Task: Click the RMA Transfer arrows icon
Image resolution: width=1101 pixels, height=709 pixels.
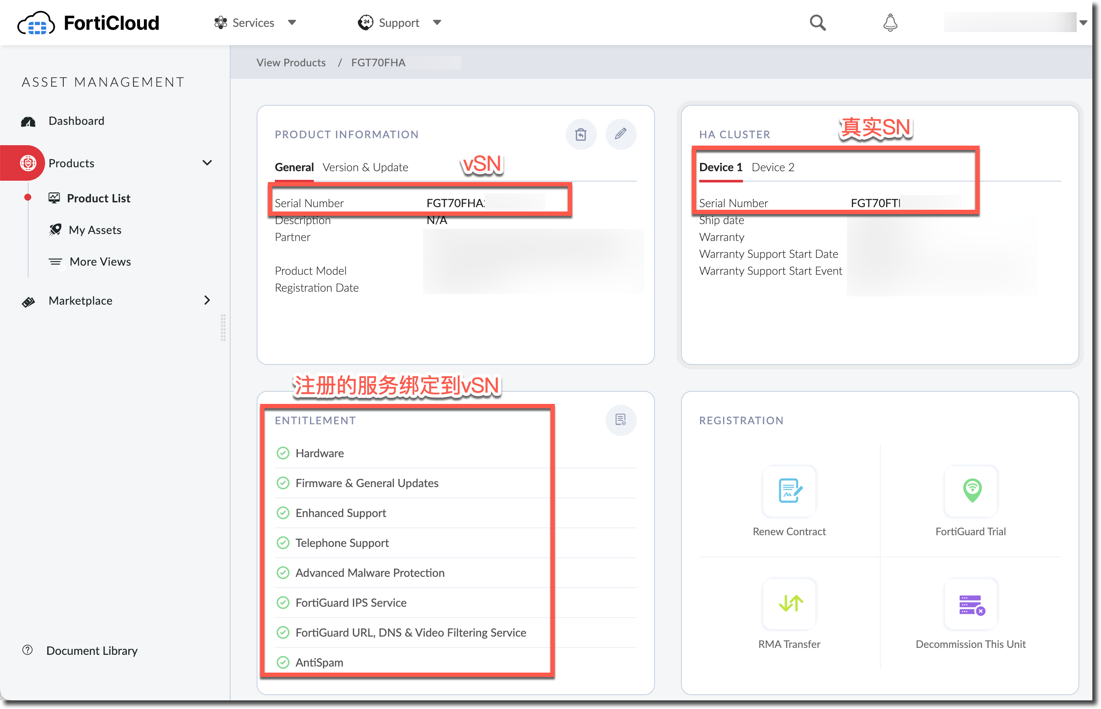Action: (789, 604)
